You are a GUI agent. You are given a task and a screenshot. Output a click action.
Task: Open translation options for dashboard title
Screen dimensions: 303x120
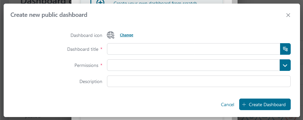click(x=285, y=49)
